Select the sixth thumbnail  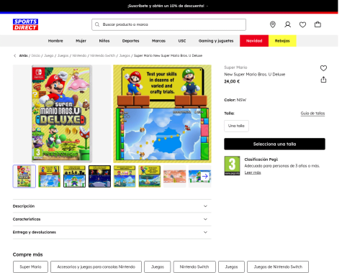(150, 176)
